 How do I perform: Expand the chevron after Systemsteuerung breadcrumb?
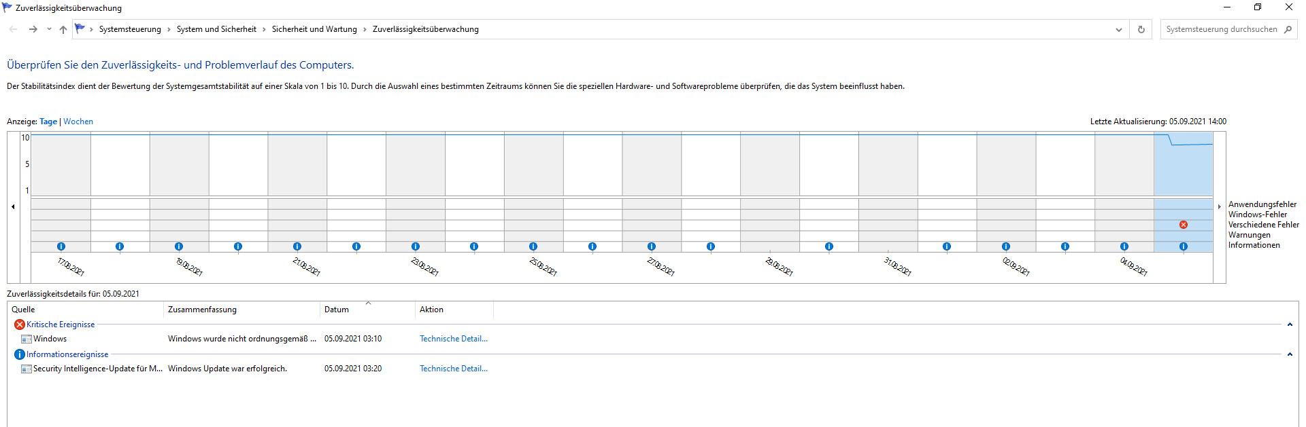[x=169, y=29]
